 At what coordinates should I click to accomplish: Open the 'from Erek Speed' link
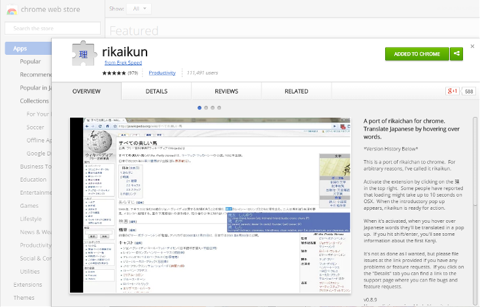(x=123, y=63)
